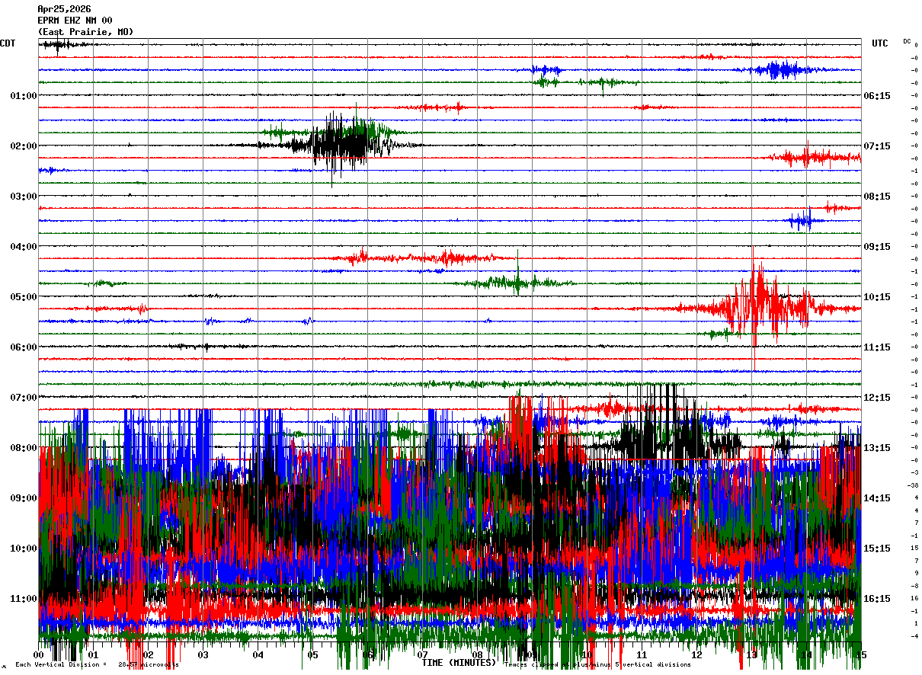Click minute tick label 00 on the axis
Viewport: 922px width, 675px height.
click(x=38, y=655)
